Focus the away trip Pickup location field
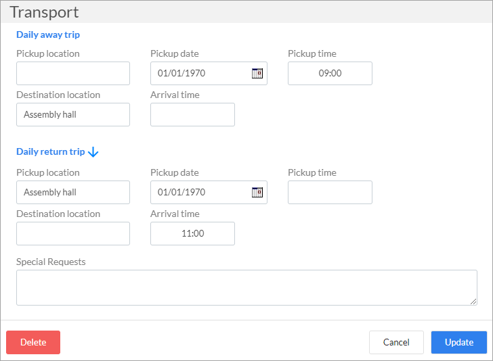The height and width of the screenshot is (361, 493). click(x=73, y=73)
